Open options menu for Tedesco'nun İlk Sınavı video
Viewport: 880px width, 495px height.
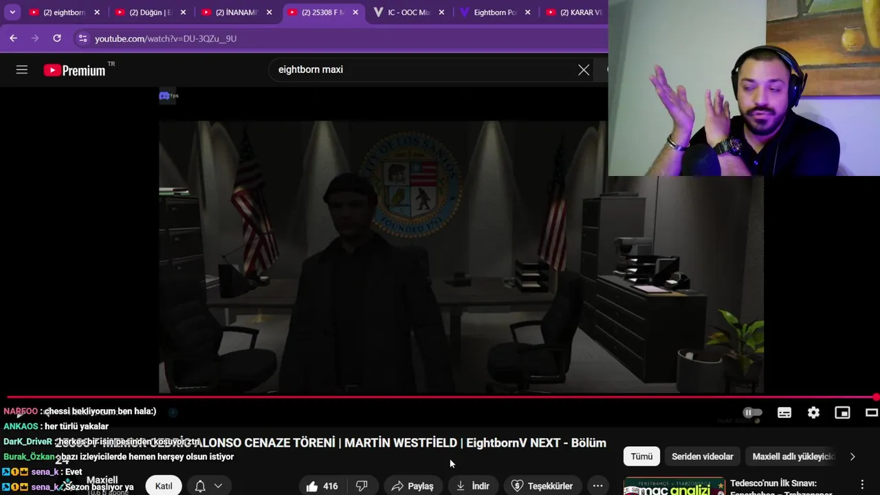[x=862, y=485]
